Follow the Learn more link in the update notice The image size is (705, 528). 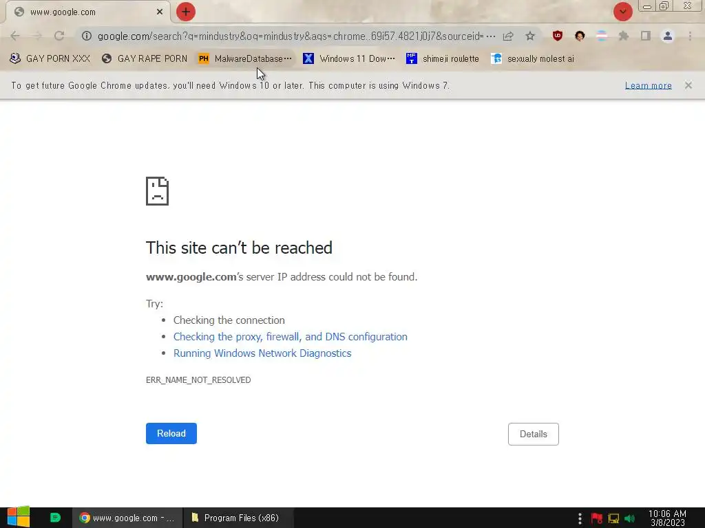[x=649, y=85]
